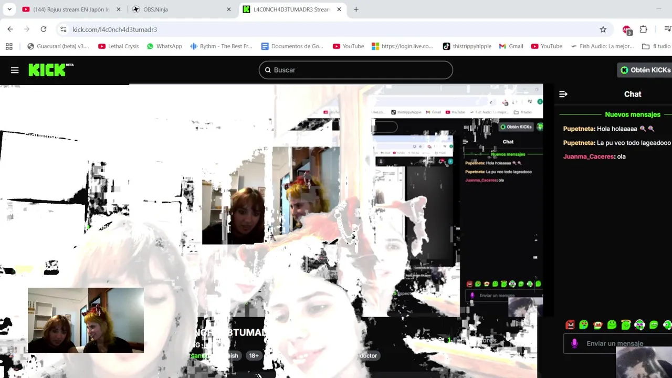Click the purple microphone icon in chat input

click(574, 343)
